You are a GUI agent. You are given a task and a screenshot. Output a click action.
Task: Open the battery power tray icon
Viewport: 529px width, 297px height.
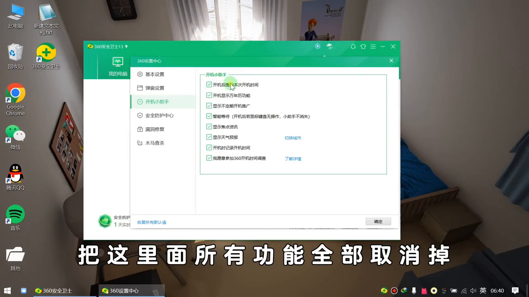click(454, 291)
